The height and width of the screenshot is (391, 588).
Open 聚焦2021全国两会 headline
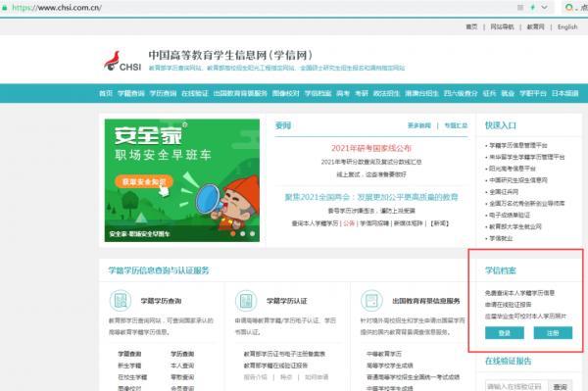point(371,197)
